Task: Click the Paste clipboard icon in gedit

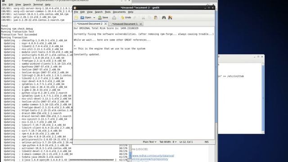Action: pos(156,18)
